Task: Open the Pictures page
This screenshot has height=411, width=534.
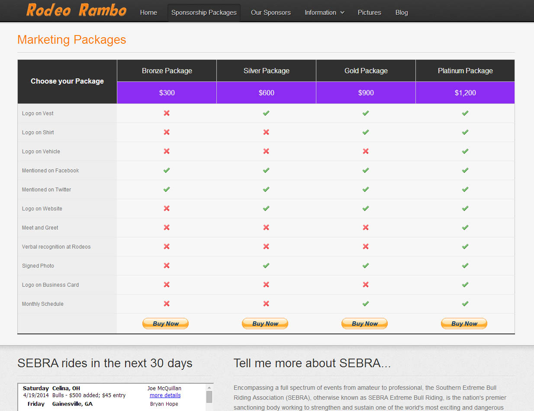Action: point(369,13)
